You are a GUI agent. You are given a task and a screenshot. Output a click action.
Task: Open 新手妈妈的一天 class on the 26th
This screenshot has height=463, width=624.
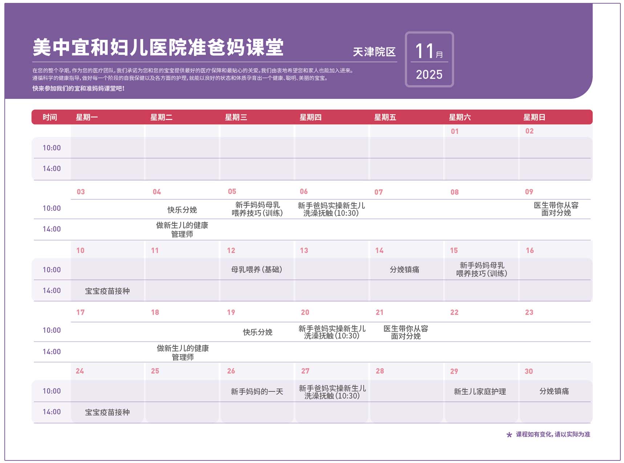(257, 392)
